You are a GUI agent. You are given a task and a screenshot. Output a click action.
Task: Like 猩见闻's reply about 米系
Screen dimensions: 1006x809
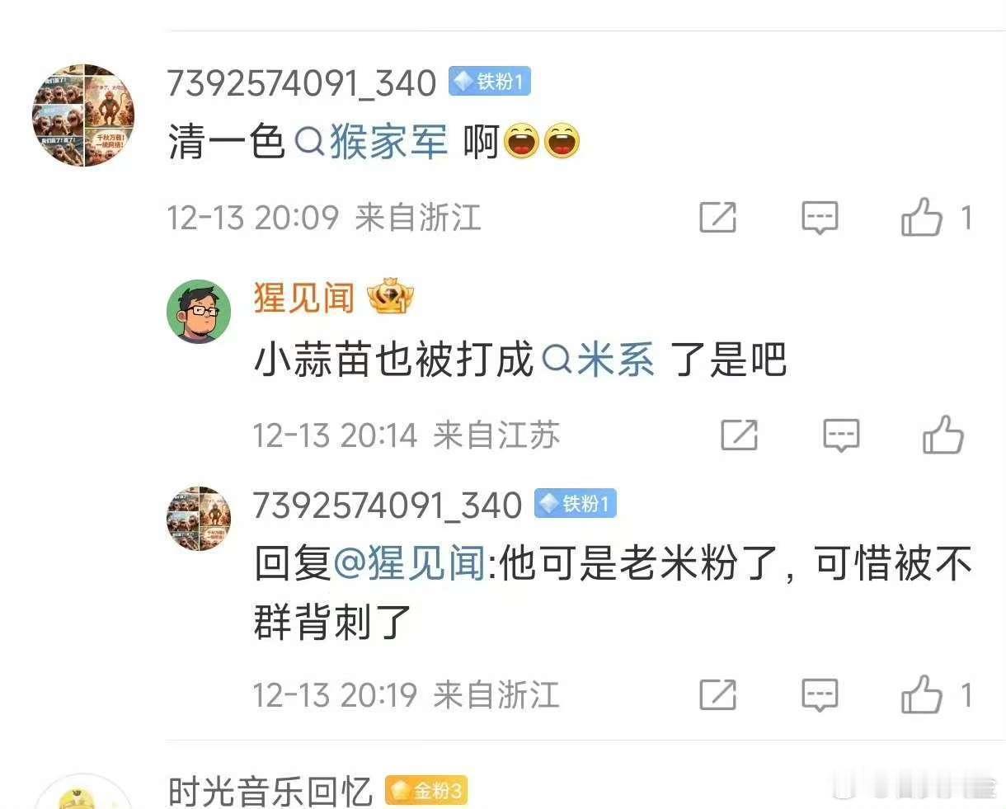943,435
